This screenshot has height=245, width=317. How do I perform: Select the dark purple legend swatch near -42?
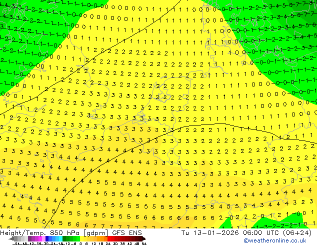coord(29,239)
